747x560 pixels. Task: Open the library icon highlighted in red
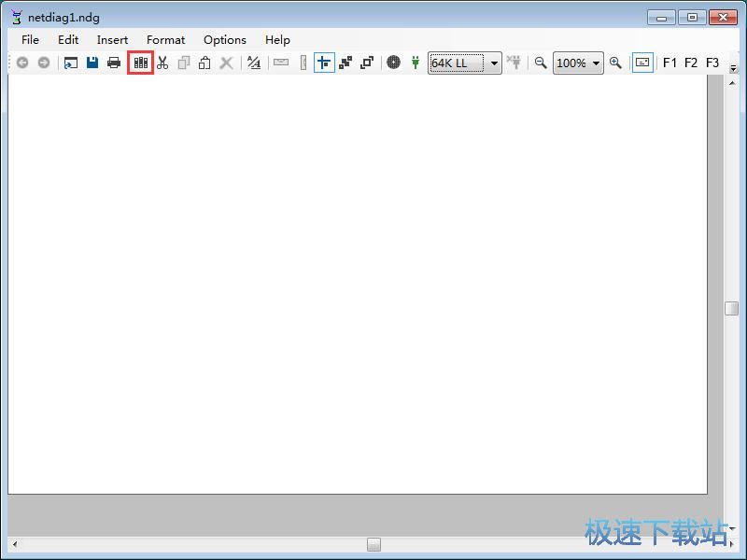point(141,63)
